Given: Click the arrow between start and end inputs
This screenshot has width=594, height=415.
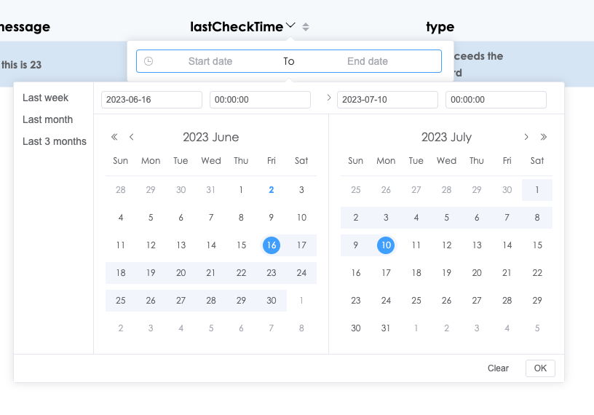Looking at the screenshot, I should coord(329,98).
